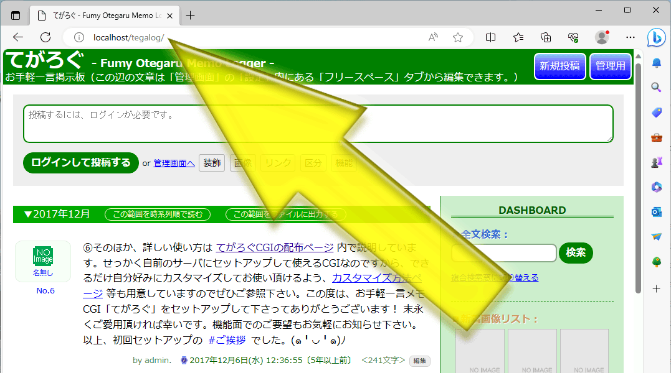
Task: Click the 管理用 button
Action: (611, 66)
